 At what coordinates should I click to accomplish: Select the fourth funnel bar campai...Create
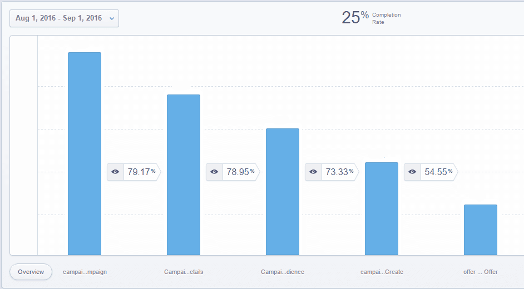coord(382,208)
